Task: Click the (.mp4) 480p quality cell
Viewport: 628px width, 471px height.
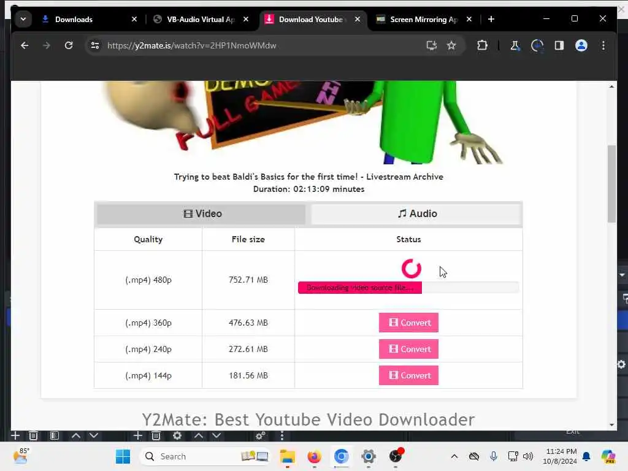Action: [x=148, y=280]
